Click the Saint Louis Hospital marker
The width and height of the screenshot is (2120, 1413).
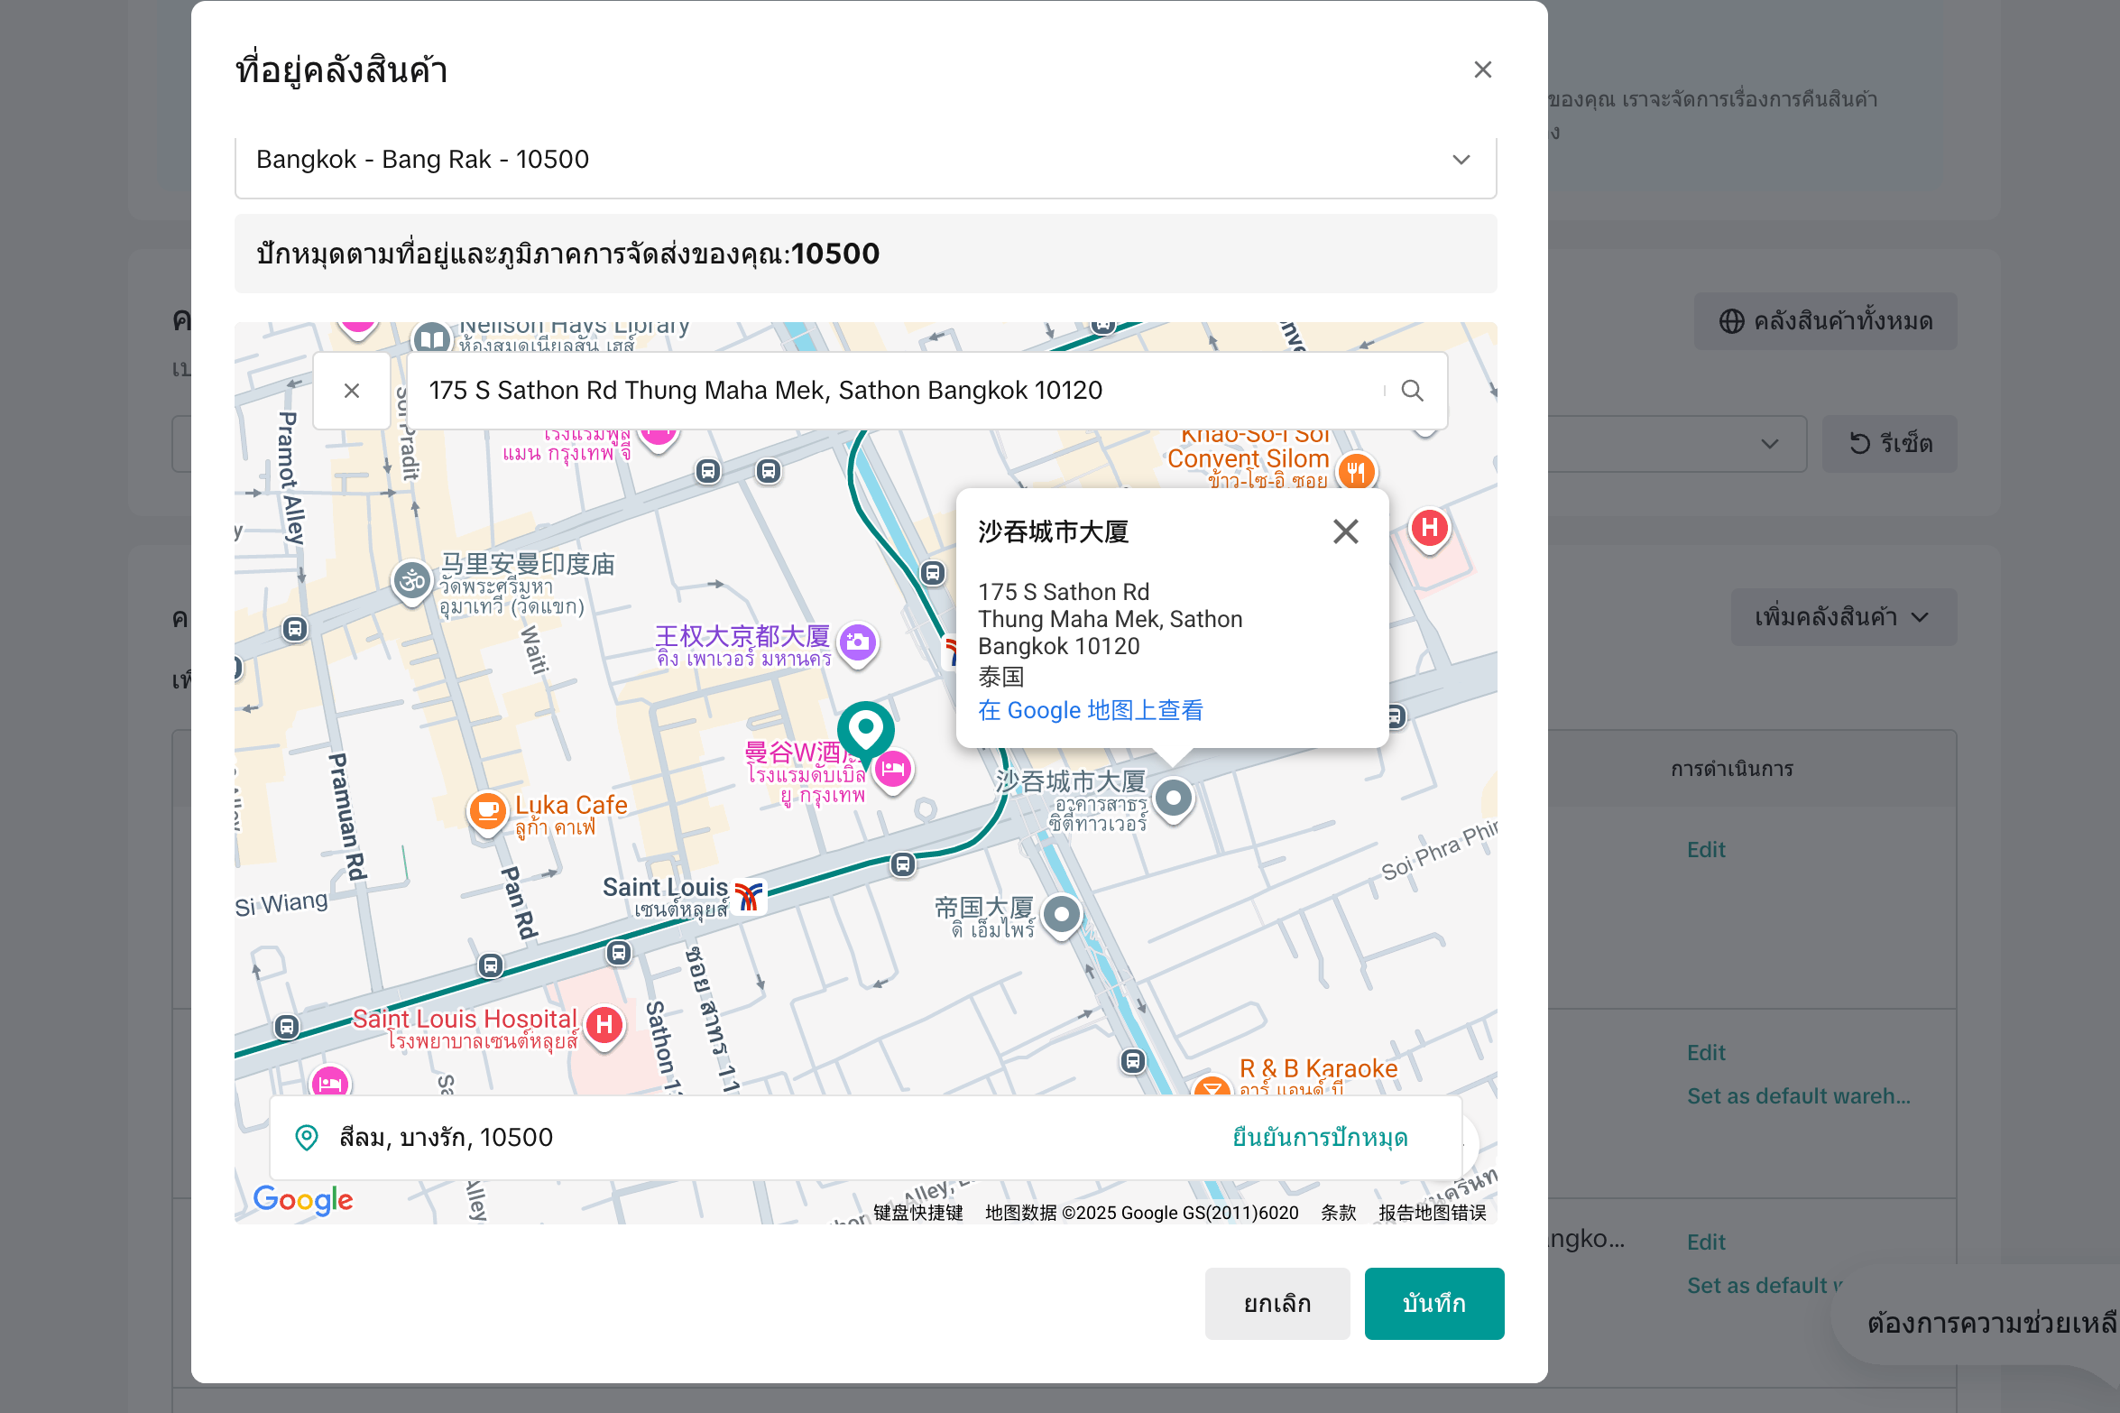pyautogui.click(x=604, y=1025)
